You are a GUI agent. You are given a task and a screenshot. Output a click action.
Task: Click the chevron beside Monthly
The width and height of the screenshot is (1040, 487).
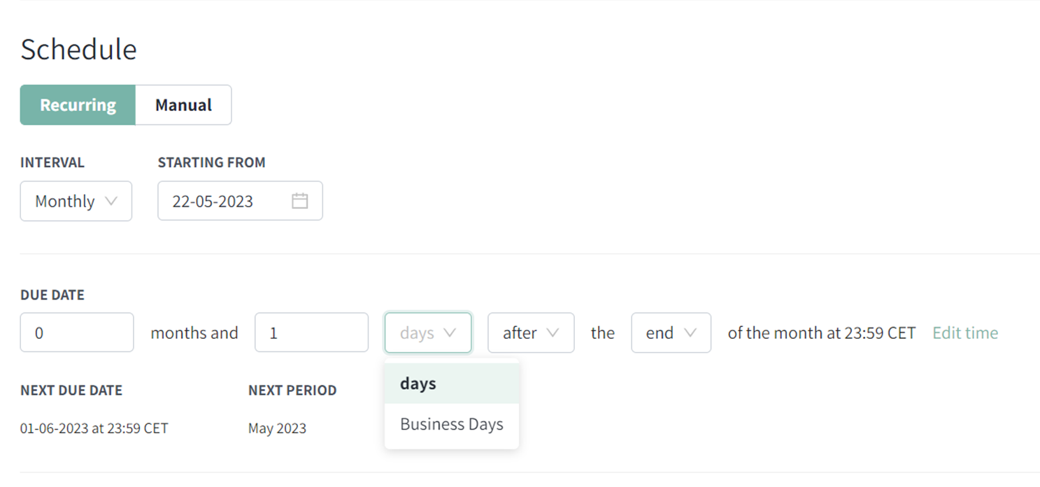pos(111,201)
